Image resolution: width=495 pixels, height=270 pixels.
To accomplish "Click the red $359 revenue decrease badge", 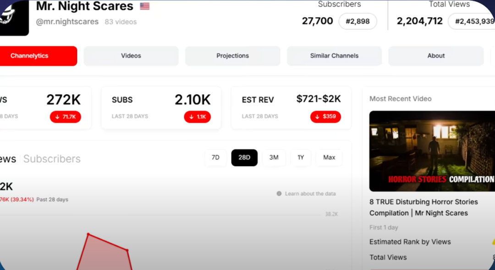I will click(325, 117).
